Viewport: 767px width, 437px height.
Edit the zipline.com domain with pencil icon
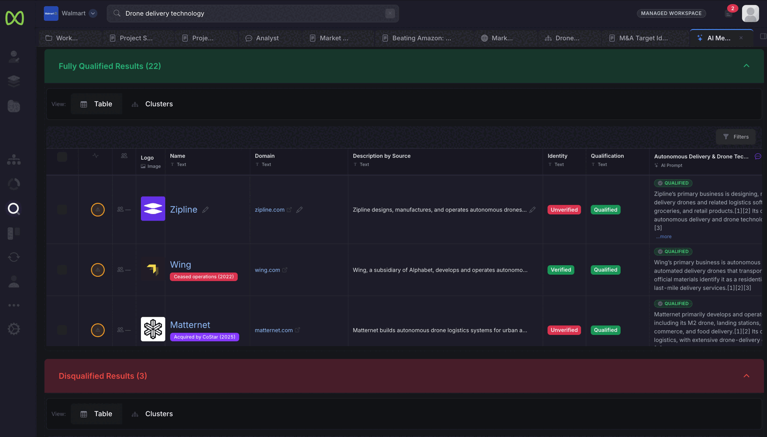coord(300,210)
